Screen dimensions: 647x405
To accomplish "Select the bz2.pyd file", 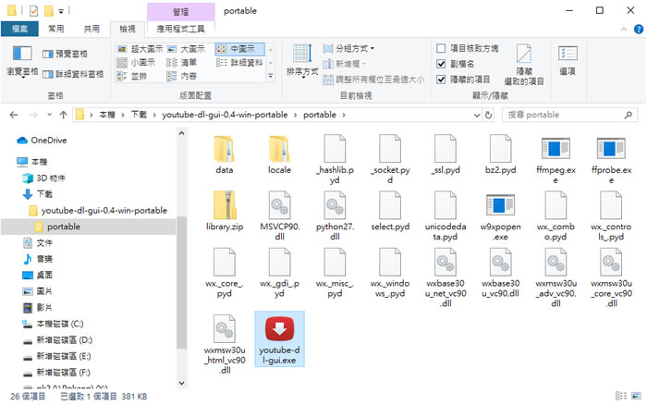I will [x=501, y=154].
